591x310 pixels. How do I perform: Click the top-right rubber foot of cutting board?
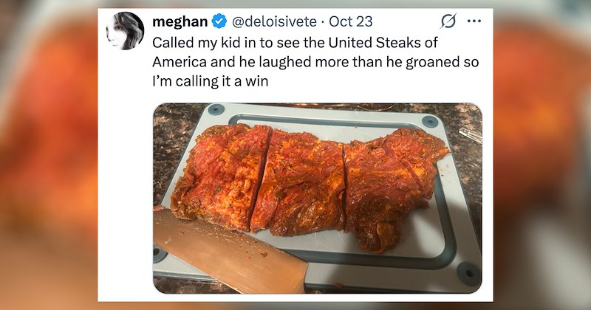click(430, 121)
